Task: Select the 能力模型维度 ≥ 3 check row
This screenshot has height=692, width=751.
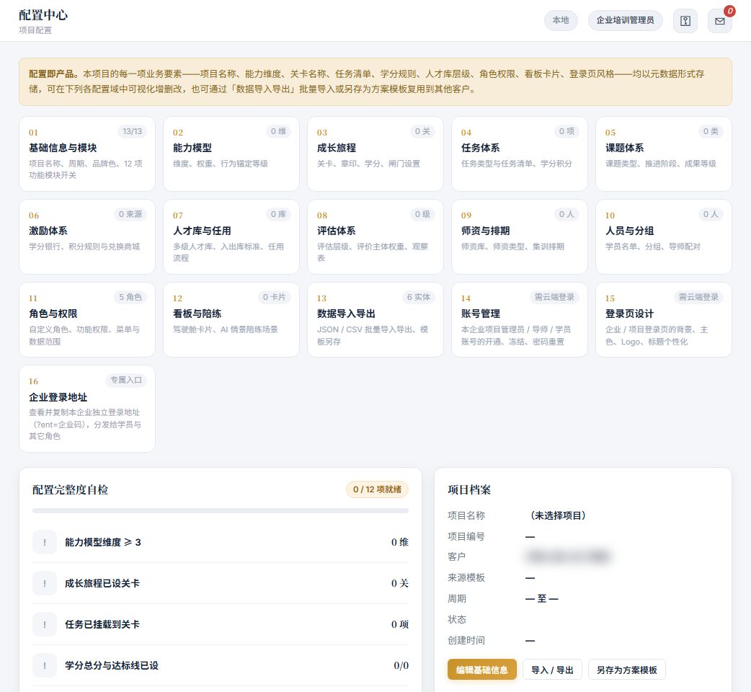Action: [x=221, y=542]
